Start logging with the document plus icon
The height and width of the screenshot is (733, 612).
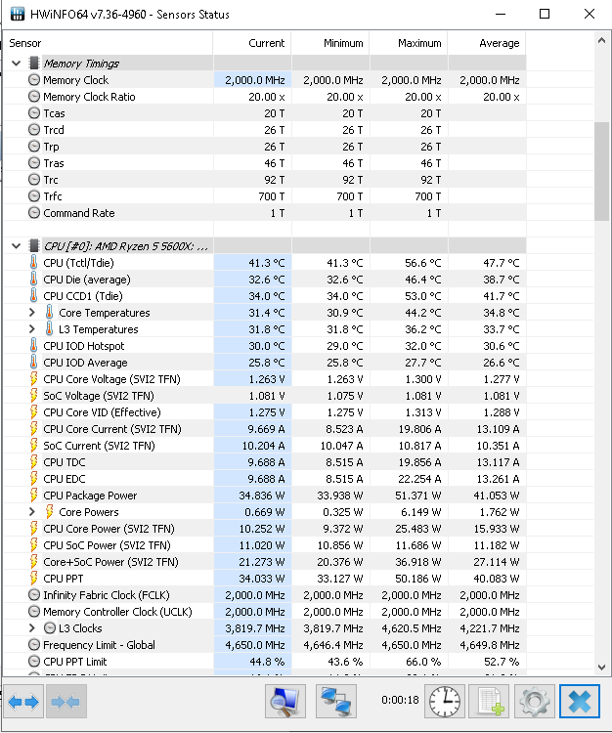(489, 702)
